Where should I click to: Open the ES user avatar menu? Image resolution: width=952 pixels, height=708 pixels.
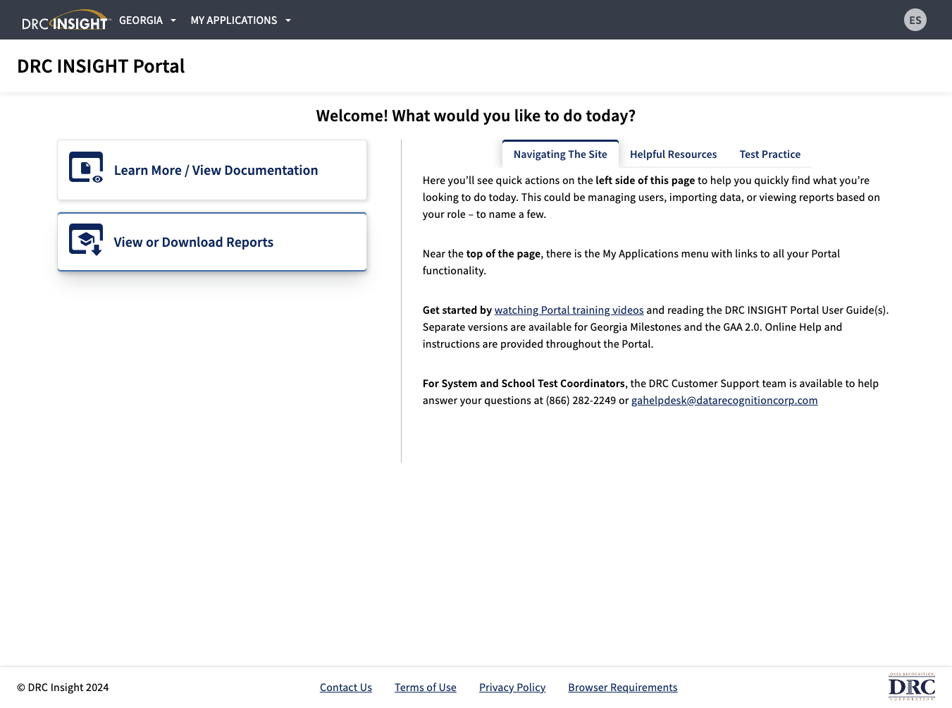(x=915, y=20)
